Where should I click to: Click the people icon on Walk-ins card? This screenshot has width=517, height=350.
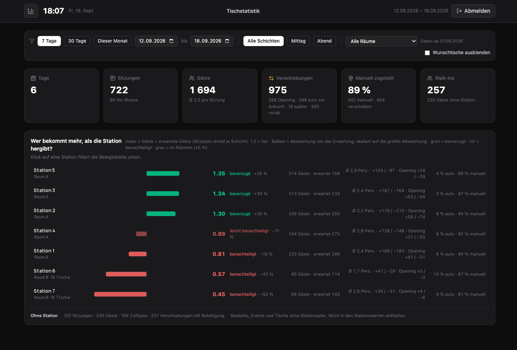(x=430, y=78)
